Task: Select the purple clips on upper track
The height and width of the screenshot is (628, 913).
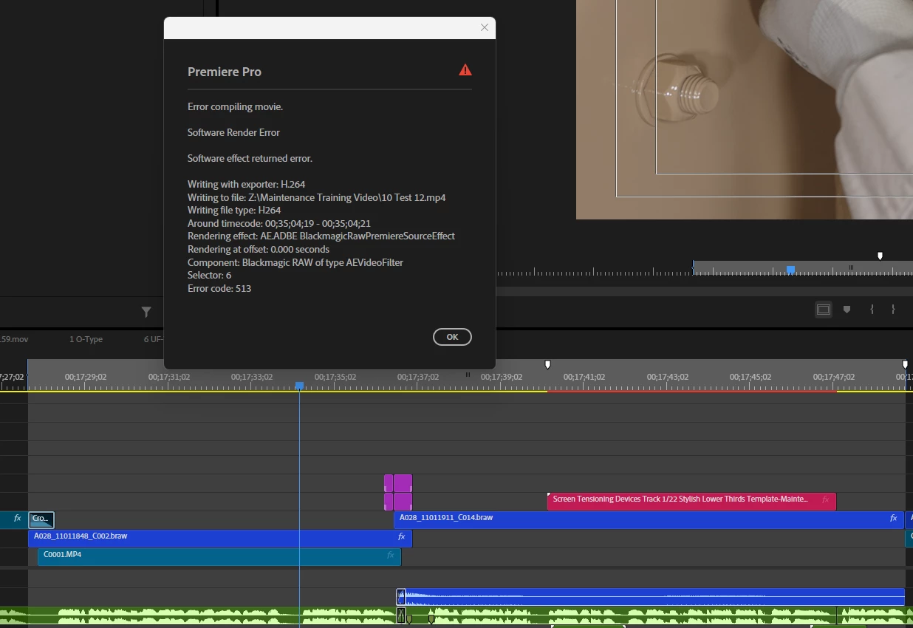Action: click(398, 493)
